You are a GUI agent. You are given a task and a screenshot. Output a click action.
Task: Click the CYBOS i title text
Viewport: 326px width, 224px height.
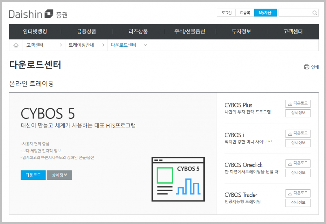[x=234, y=135]
